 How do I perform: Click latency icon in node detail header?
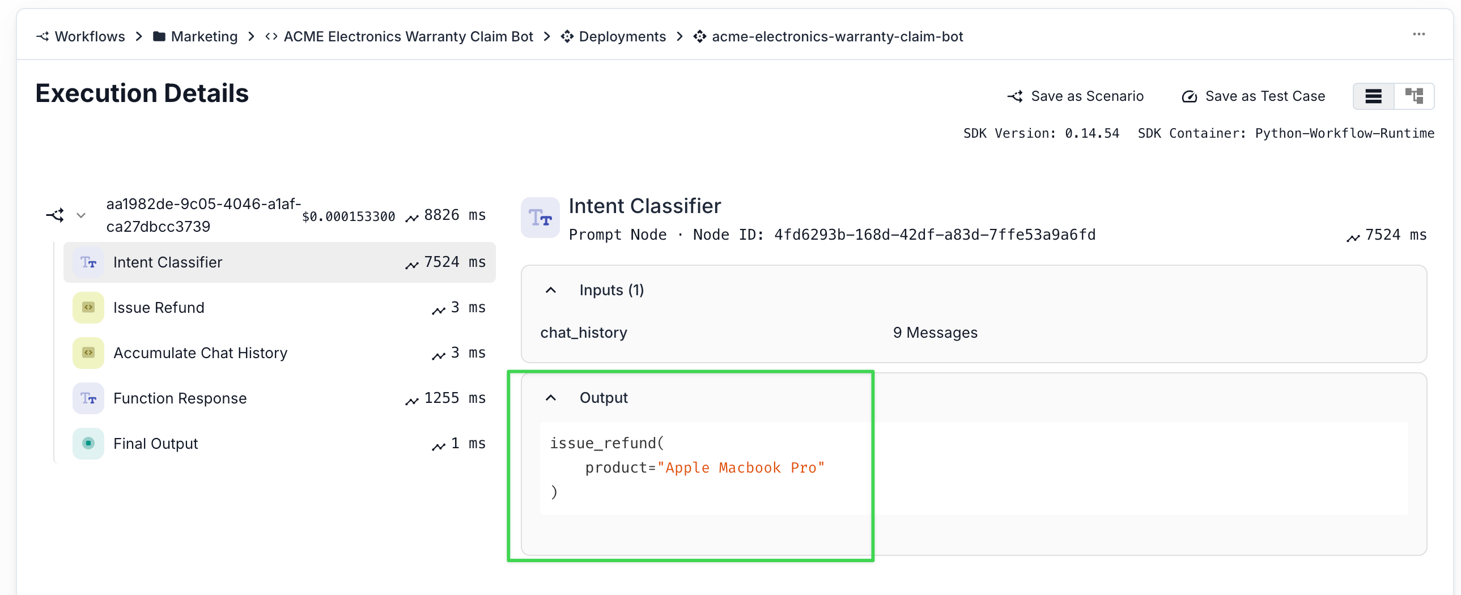[x=1353, y=237]
